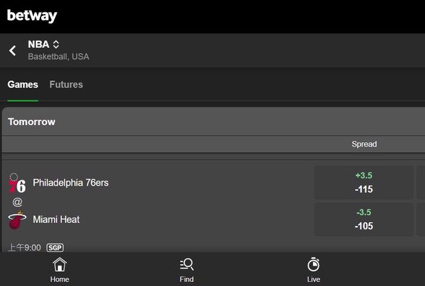Click the Spread column header

click(x=364, y=144)
